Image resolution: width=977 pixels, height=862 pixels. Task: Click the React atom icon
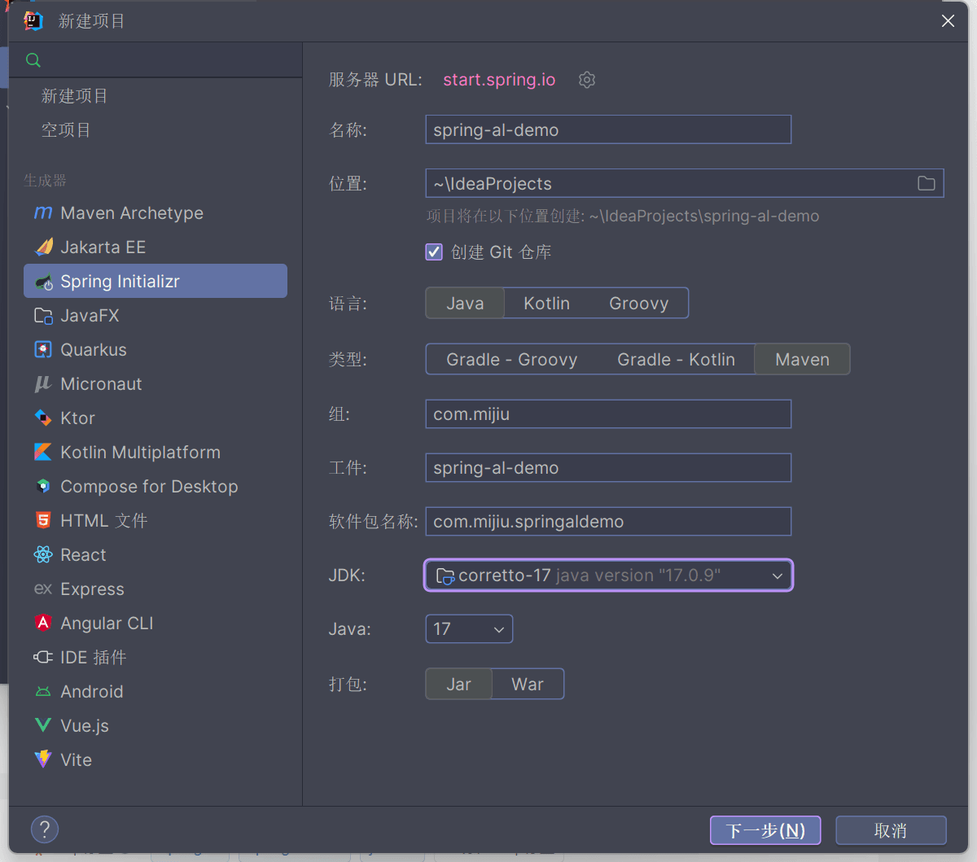(43, 555)
